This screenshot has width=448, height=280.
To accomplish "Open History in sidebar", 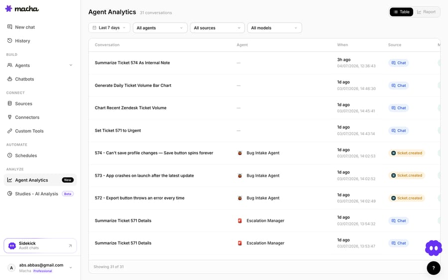I will [22, 41].
